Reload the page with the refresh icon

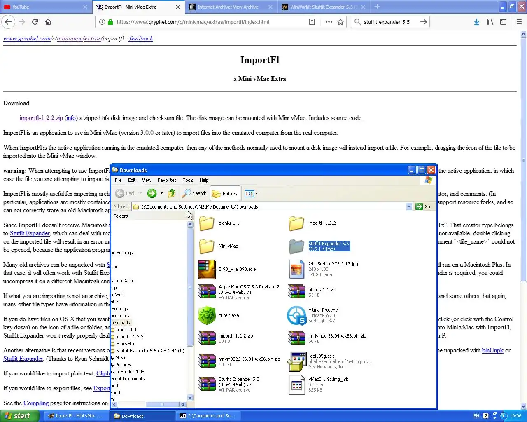tap(35, 22)
